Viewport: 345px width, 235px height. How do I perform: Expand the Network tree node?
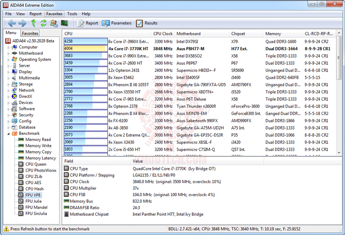point(8,91)
